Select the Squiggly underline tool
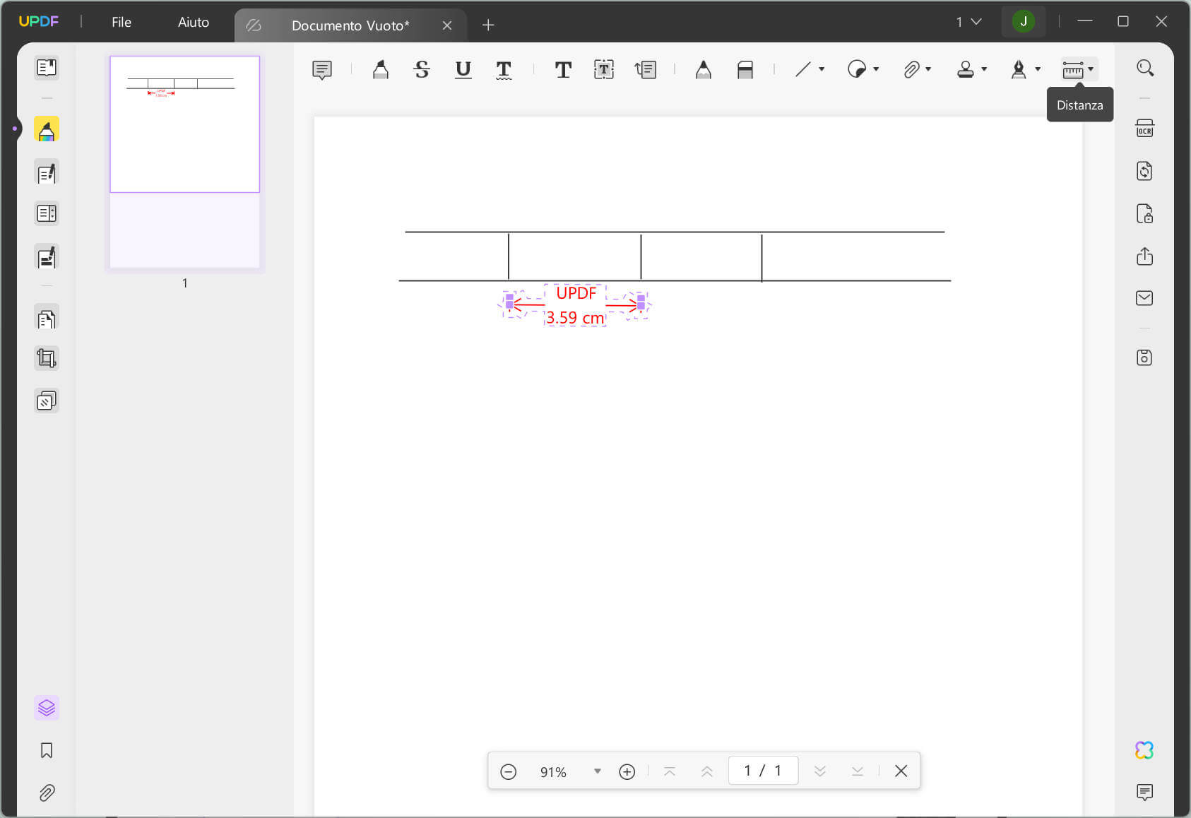Image resolution: width=1191 pixels, height=818 pixels. click(504, 69)
